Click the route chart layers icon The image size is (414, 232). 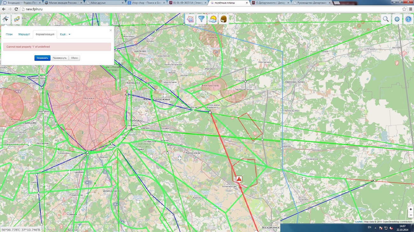17,19
